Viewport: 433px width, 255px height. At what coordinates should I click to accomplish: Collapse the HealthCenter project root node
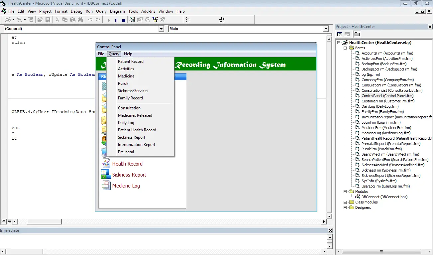tap(339, 43)
